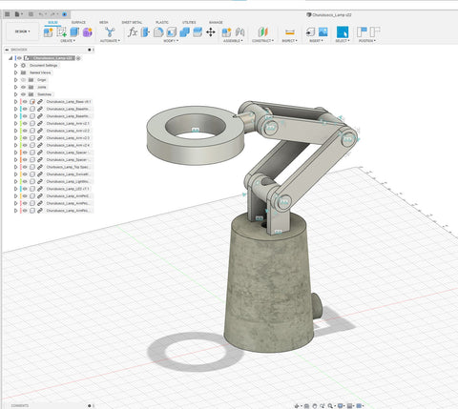458x409 pixels.
Task: Expand Document Settings node
Action: coord(15,65)
